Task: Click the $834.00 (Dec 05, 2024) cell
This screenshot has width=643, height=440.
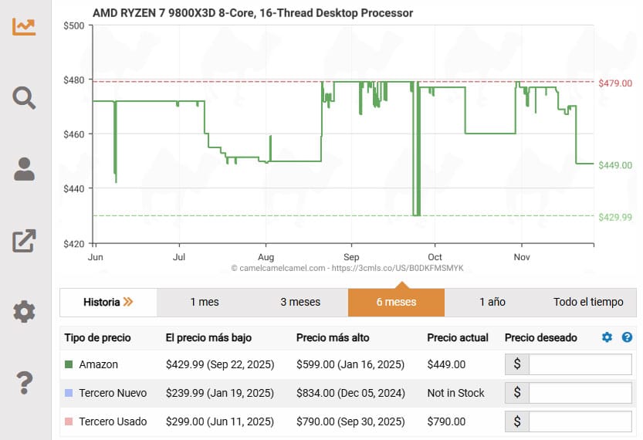Action: pyautogui.click(x=350, y=393)
